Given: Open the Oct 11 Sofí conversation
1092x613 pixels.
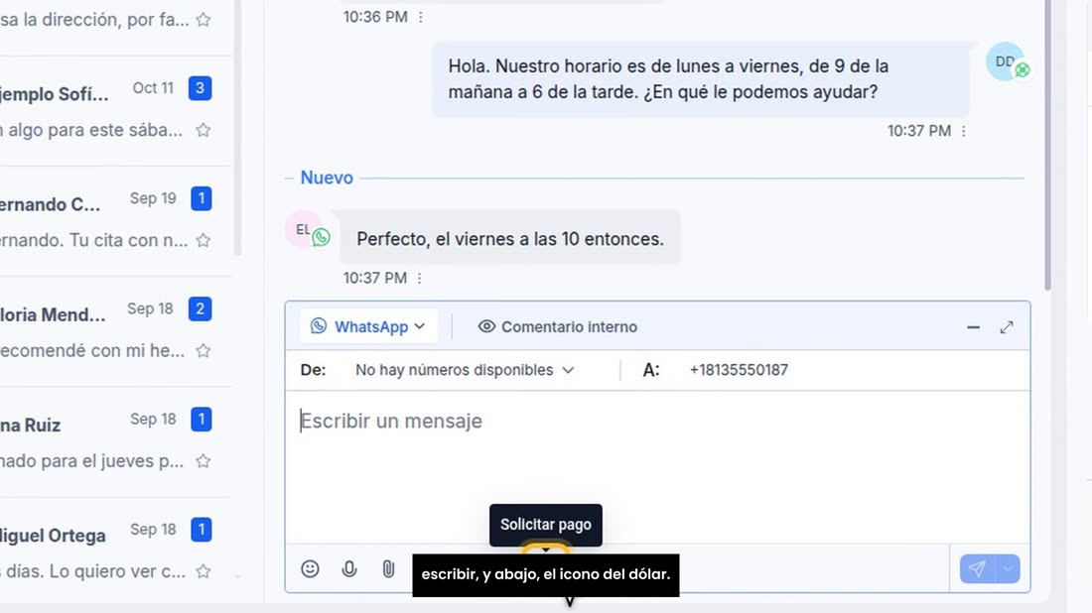Looking at the screenshot, I should click(x=115, y=111).
